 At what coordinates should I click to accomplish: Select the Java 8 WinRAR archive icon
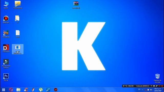76,5
